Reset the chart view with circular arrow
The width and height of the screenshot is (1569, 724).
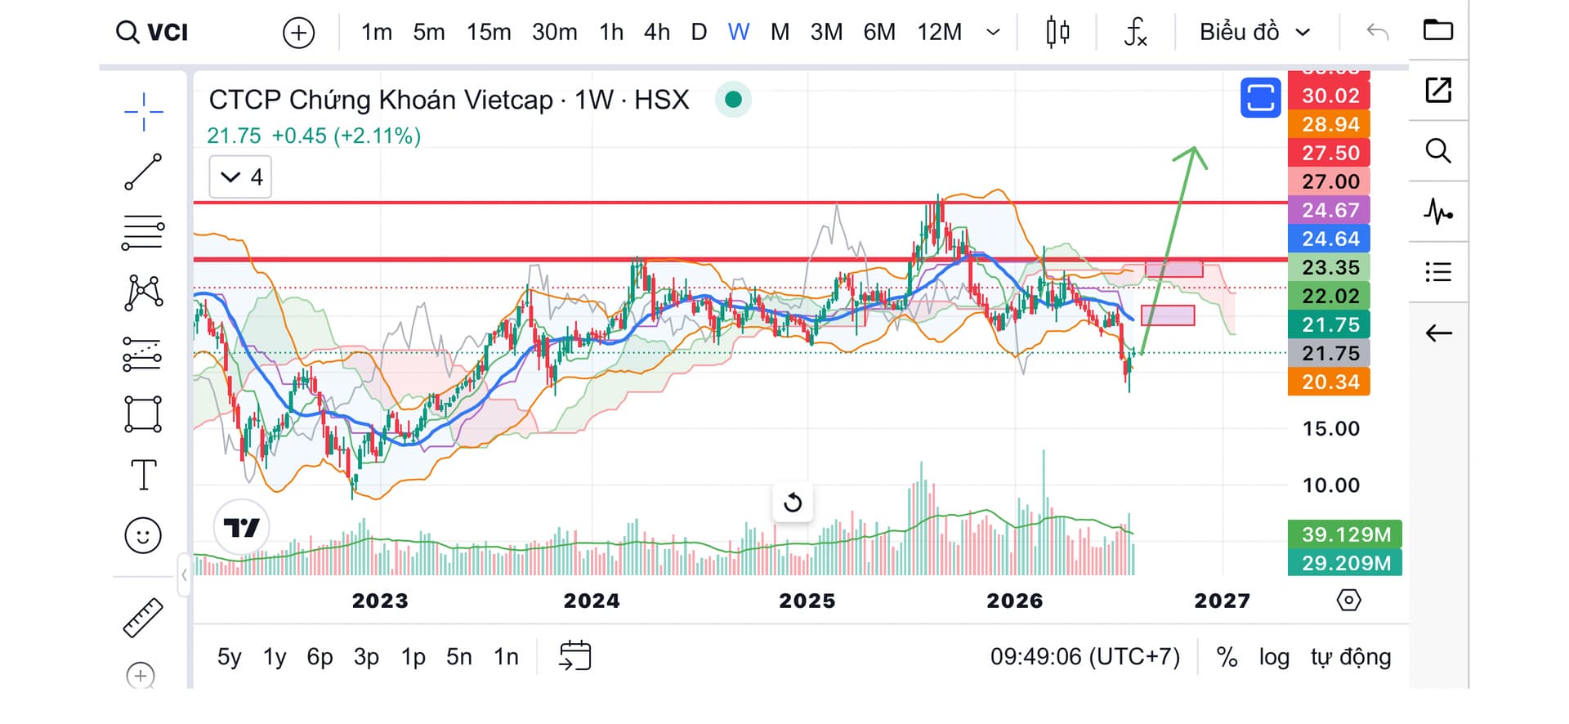coord(793,502)
